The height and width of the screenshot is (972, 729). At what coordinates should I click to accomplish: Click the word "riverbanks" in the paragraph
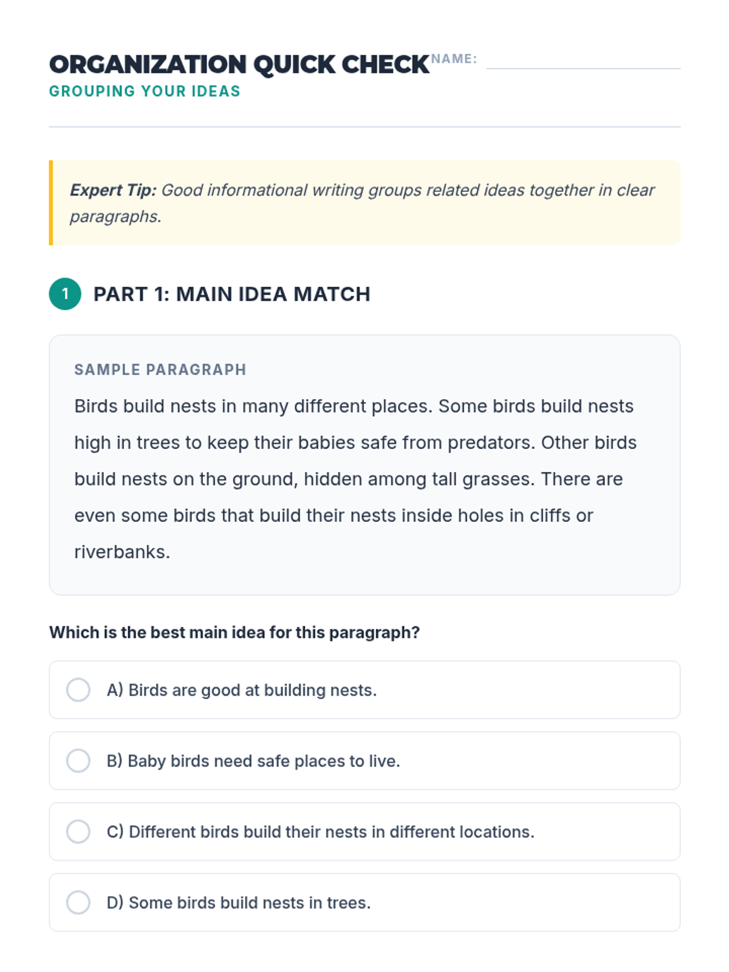(x=120, y=552)
